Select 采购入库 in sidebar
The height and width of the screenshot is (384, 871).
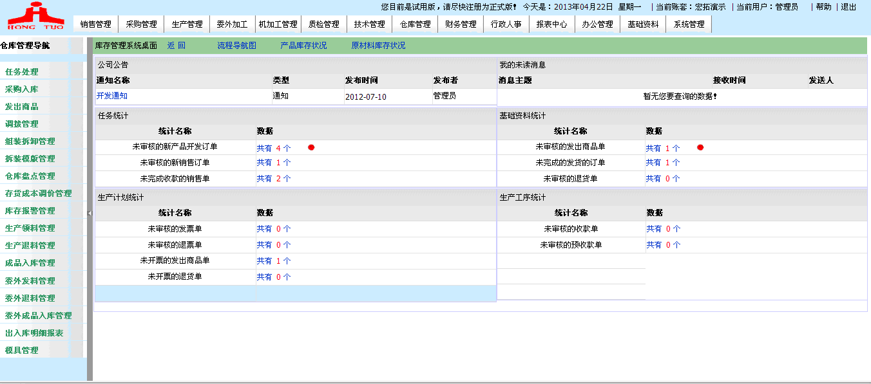(x=22, y=89)
